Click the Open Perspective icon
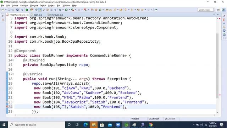Viewport: 227px width, 128px height. (218, 10)
